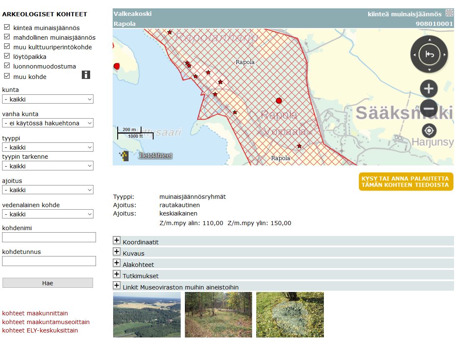Open the ajoitus dropdown list

click(x=48, y=190)
